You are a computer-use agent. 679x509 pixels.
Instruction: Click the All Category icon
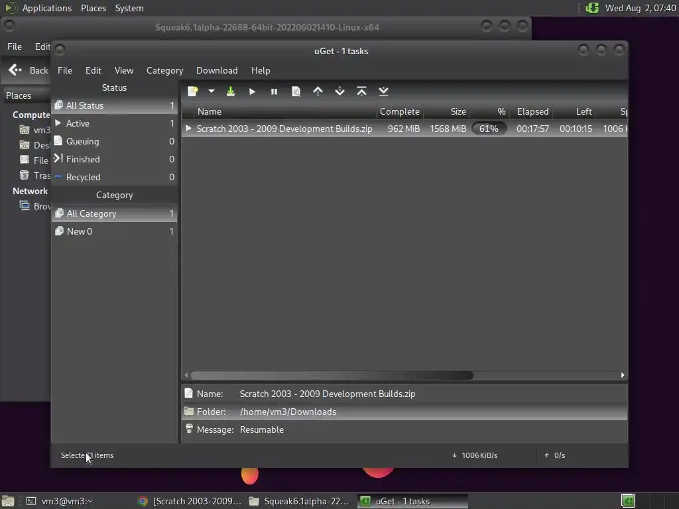click(59, 213)
